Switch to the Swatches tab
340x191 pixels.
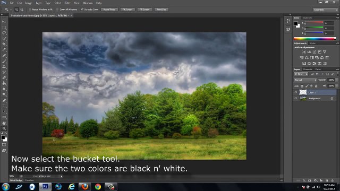tap(307, 18)
